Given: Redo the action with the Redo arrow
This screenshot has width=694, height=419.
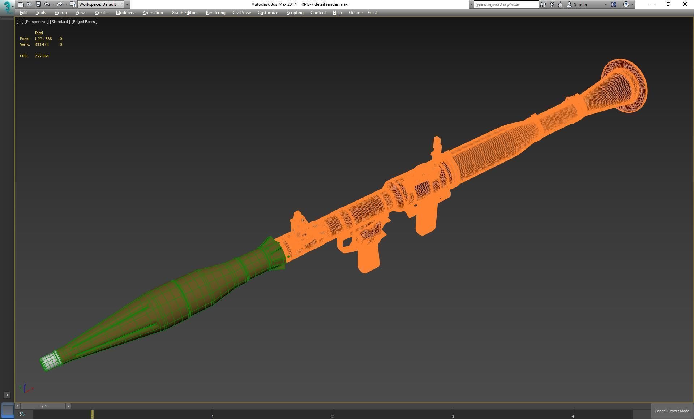Looking at the screenshot, I should point(60,4).
